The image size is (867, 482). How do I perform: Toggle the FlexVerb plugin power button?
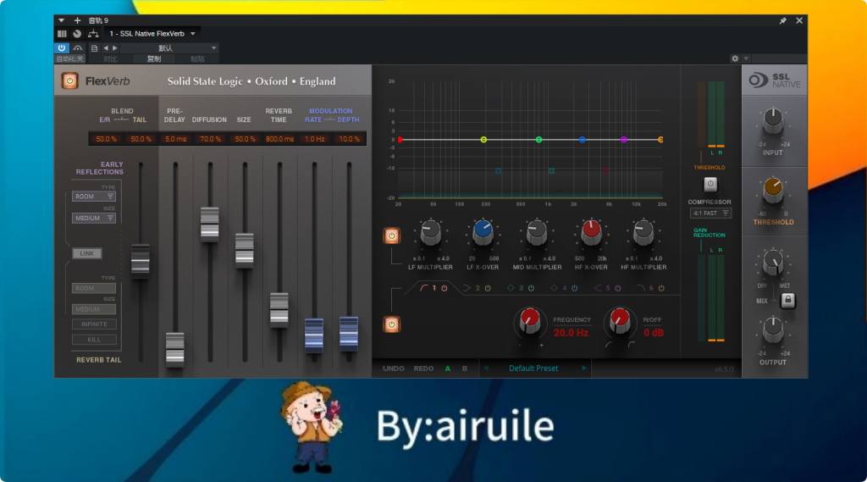69,80
